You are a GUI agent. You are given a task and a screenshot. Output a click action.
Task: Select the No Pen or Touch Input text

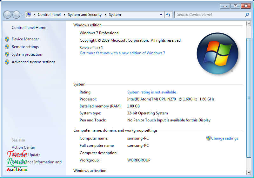(169, 120)
